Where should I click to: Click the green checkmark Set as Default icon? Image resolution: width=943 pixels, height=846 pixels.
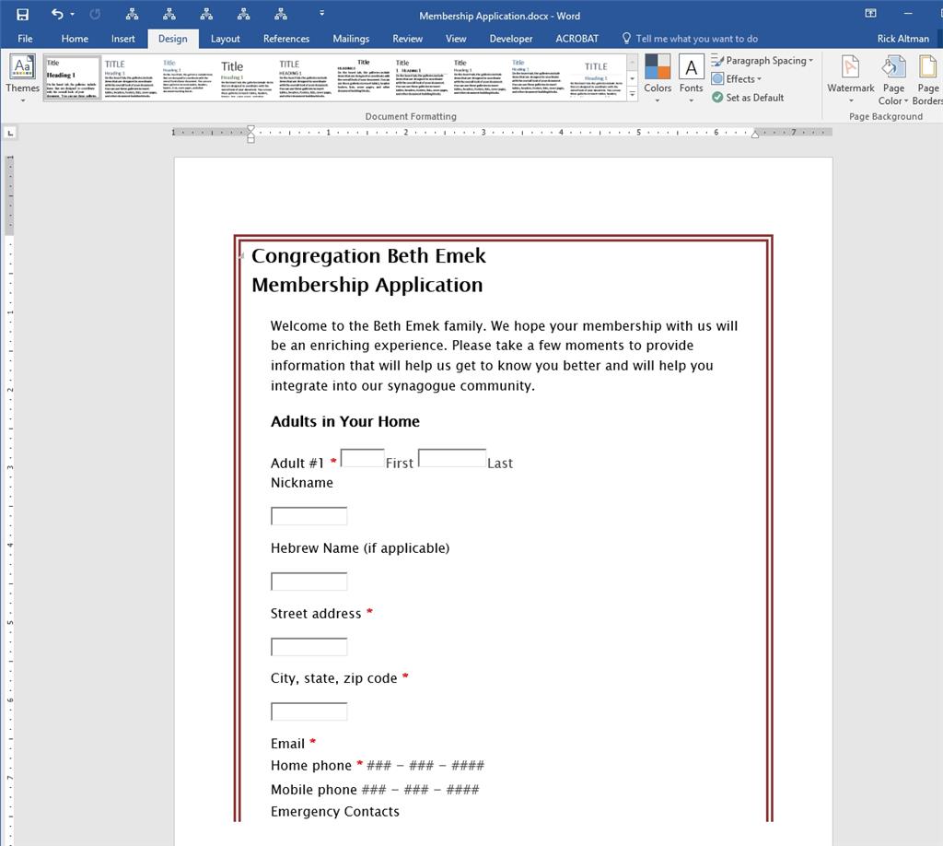click(716, 97)
